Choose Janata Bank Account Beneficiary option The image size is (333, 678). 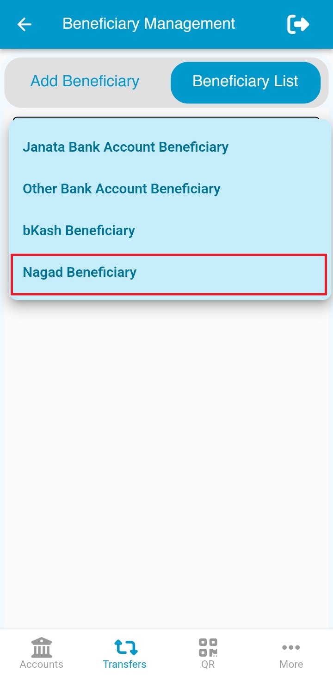tap(126, 147)
